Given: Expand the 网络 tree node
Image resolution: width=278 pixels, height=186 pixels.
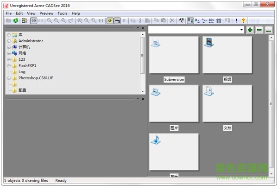Looking at the screenshot, I should (x=9, y=53).
